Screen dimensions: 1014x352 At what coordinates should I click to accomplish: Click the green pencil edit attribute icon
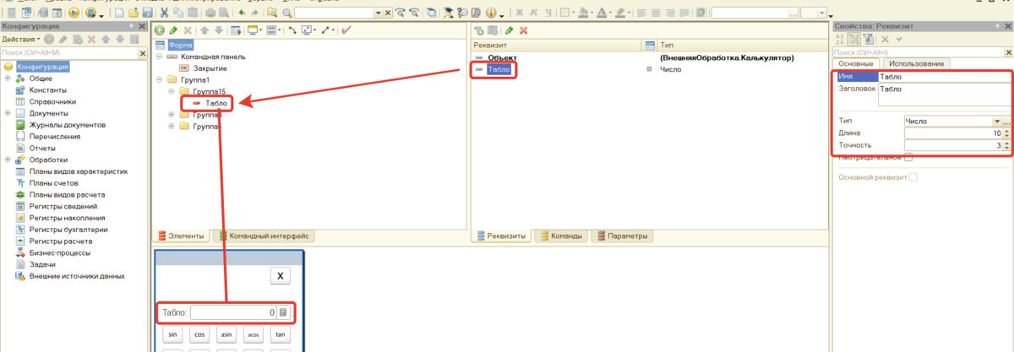[509, 30]
